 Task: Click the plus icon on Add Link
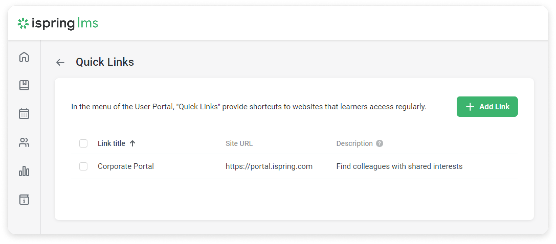[x=470, y=107]
